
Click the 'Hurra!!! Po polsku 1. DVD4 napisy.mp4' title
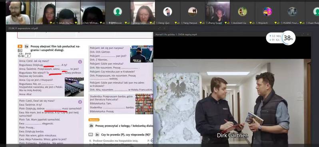[x=176, y=34]
